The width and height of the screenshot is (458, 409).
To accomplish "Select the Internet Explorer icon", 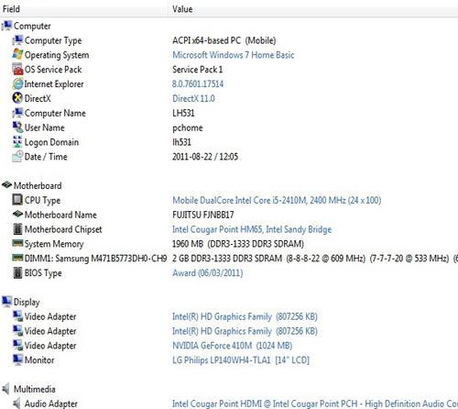I will (x=17, y=83).
